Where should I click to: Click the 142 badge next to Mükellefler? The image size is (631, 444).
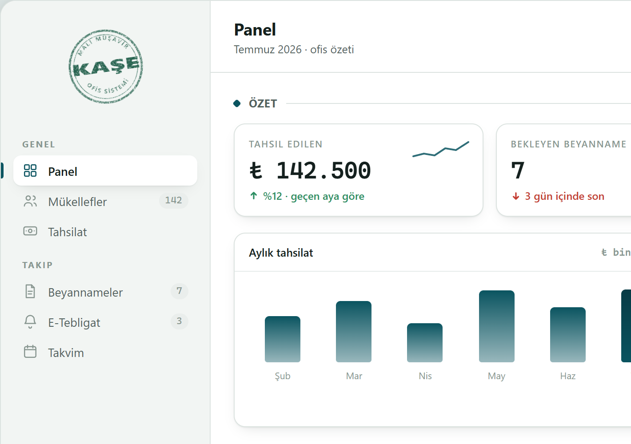tap(174, 201)
